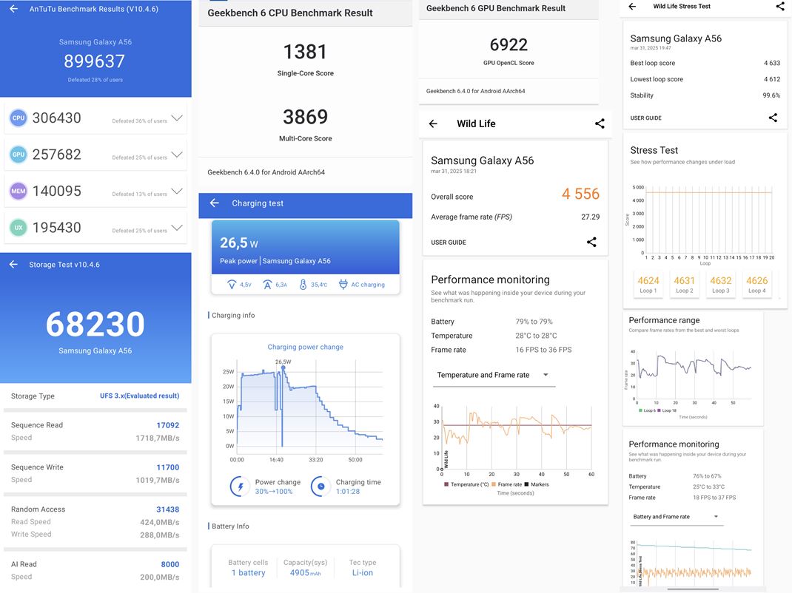The image size is (792, 593).
Task: Click Power change 30%→100% value
Action: pyautogui.click(x=274, y=492)
